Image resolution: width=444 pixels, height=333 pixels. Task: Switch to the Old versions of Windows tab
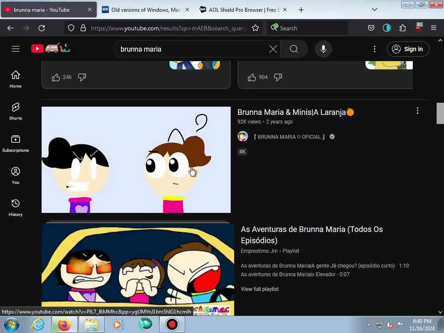click(x=146, y=10)
